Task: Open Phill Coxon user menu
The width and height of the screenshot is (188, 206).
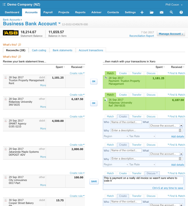Action: click(174, 5)
